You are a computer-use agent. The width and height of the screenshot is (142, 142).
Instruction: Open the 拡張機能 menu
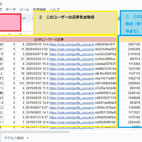pos(40,9)
